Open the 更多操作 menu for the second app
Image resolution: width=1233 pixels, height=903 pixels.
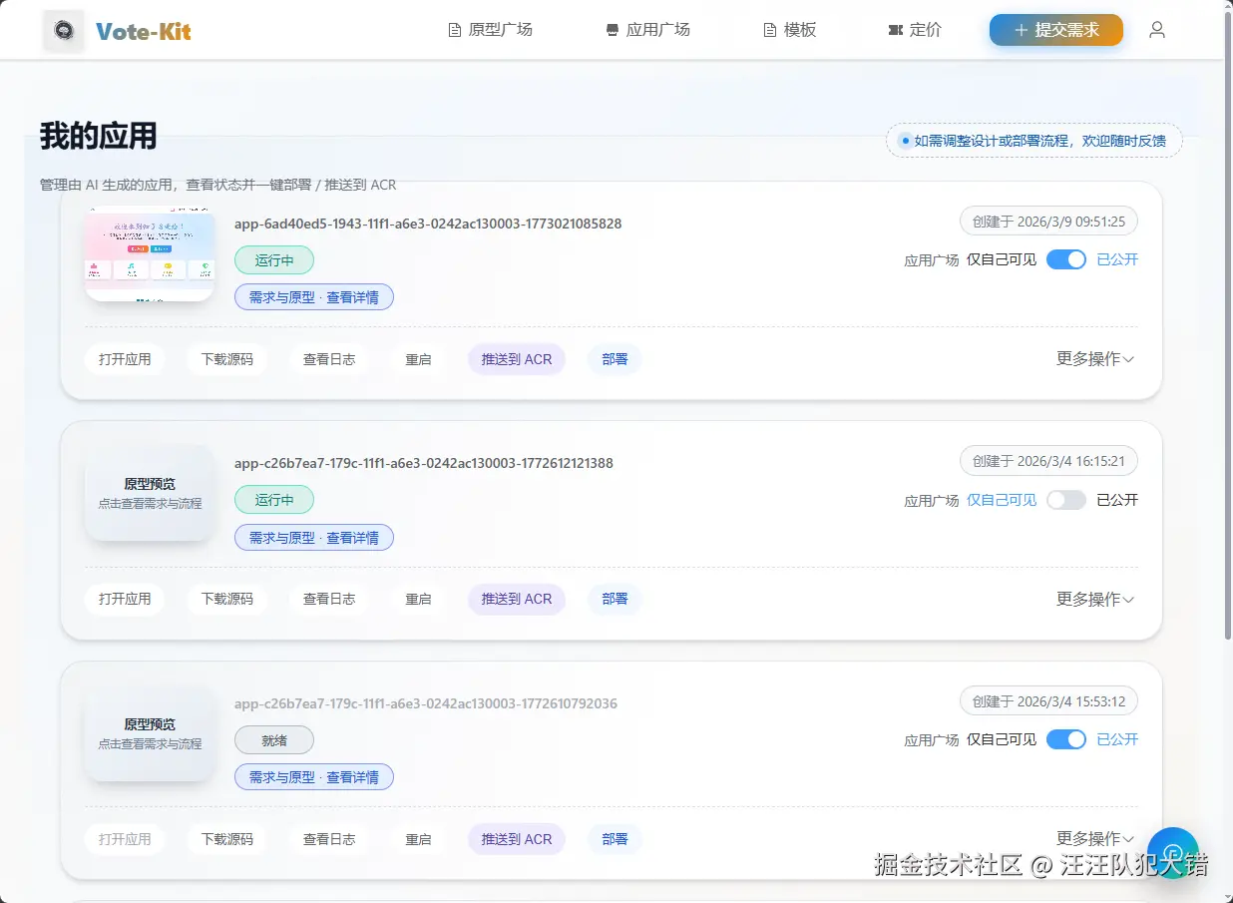(1094, 599)
